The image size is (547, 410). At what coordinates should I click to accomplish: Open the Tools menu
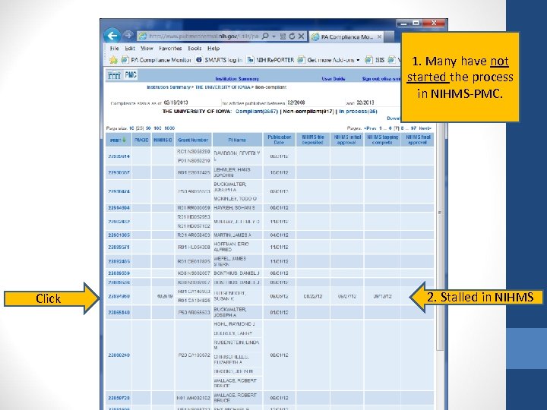(194, 49)
